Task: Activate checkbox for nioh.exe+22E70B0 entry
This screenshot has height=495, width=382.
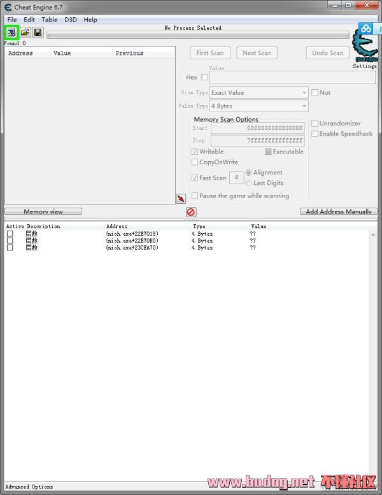Action: pyautogui.click(x=10, y=241)
